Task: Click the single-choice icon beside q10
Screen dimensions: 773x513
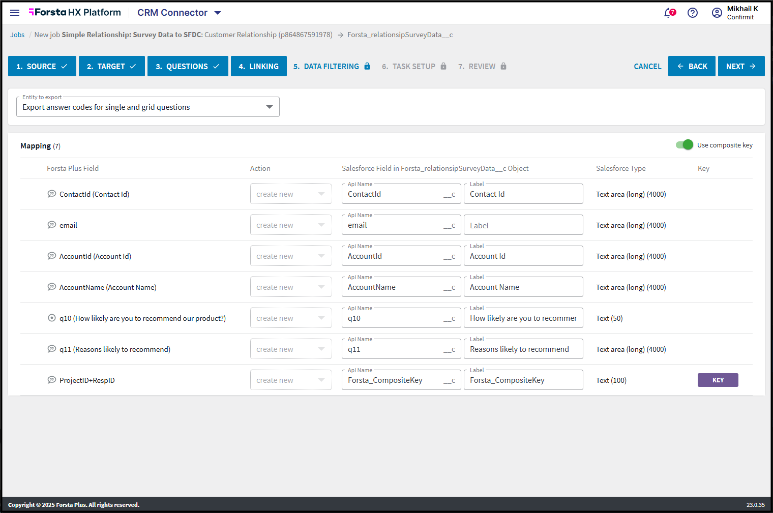Action: tap(52, 318)
